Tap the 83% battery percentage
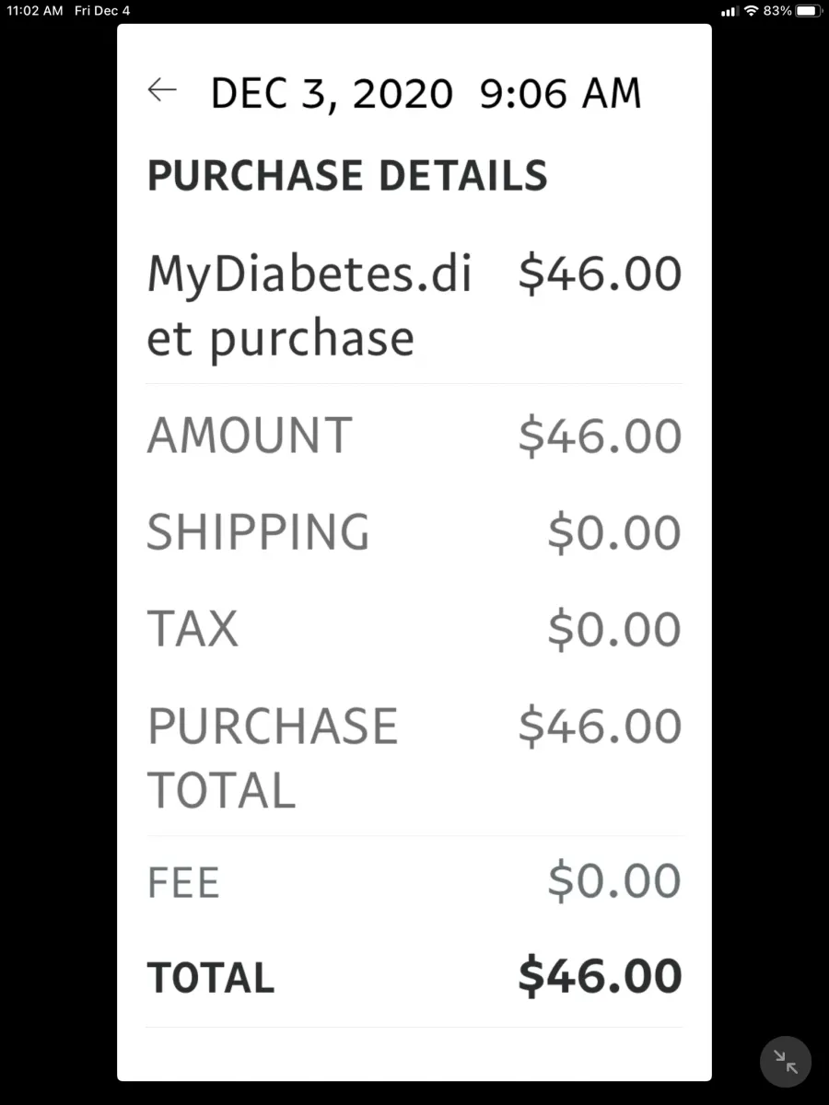 coord(777,10)
